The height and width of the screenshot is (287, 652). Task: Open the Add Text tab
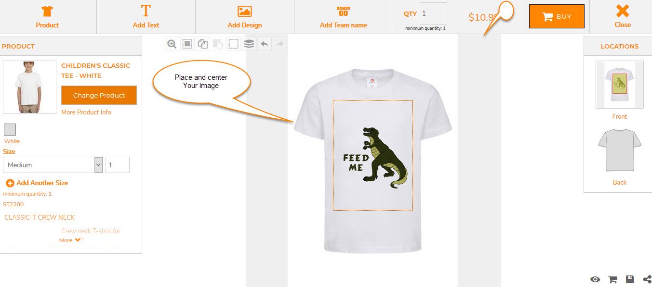tap(146, 17)
